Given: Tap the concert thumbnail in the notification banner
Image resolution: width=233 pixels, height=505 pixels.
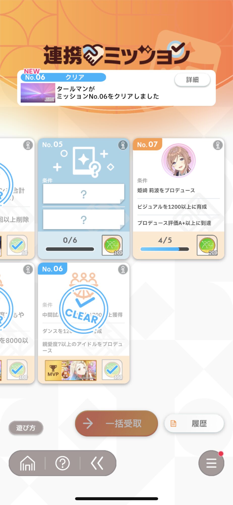Looking at the screenshot, I should coord(38,93).
